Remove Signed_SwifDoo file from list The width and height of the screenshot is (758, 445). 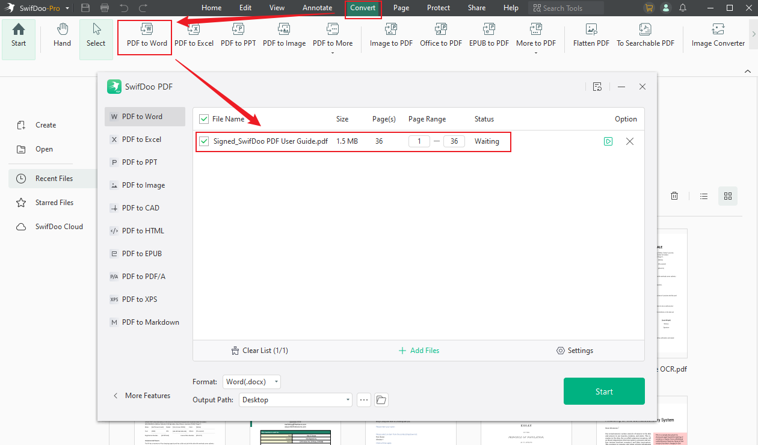pyautogui.click(x=630, y=141)
